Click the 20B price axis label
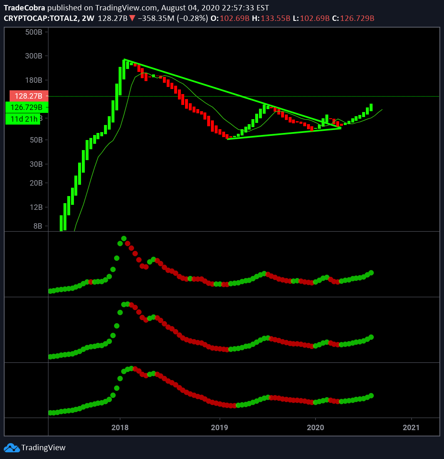 (x=36, y=183)
